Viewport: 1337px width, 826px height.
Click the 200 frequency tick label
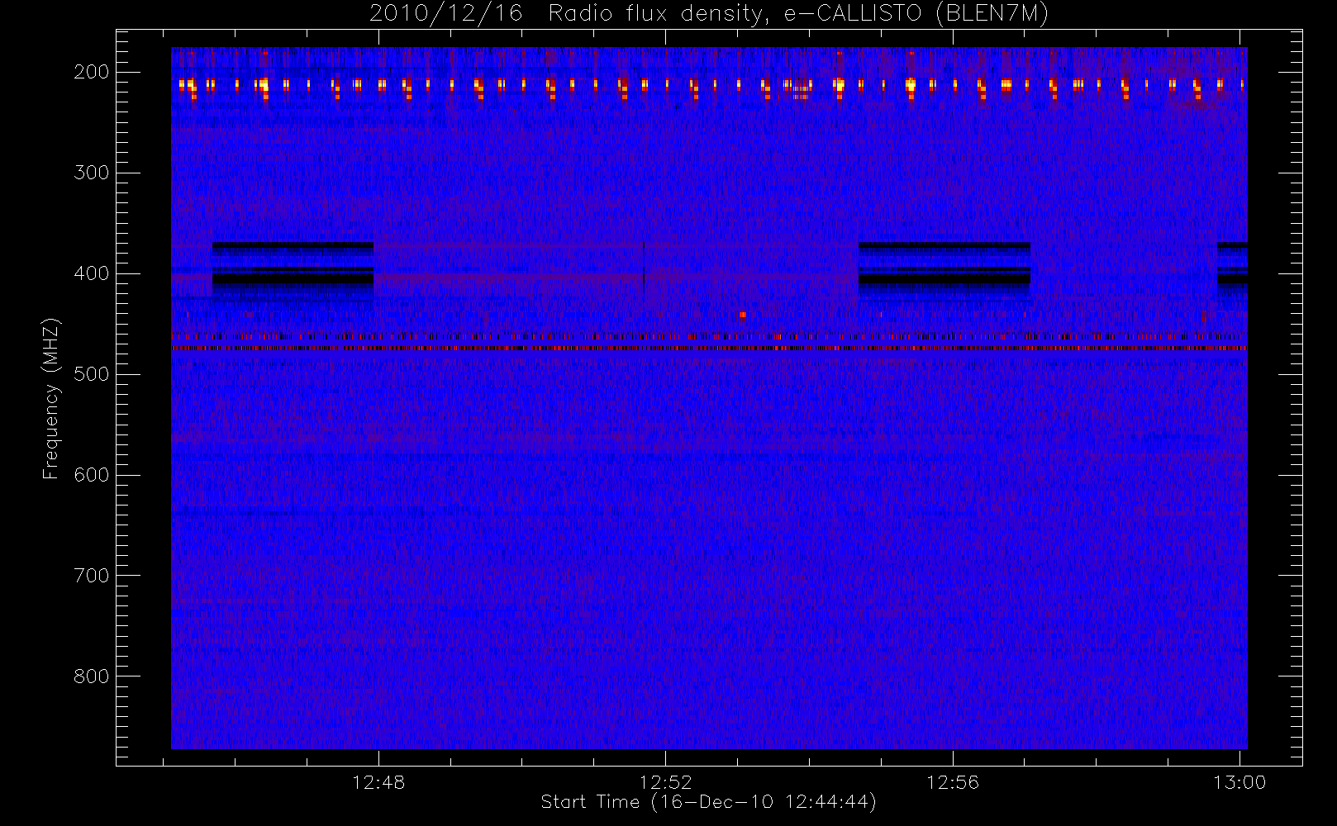(x=91, y=72)
